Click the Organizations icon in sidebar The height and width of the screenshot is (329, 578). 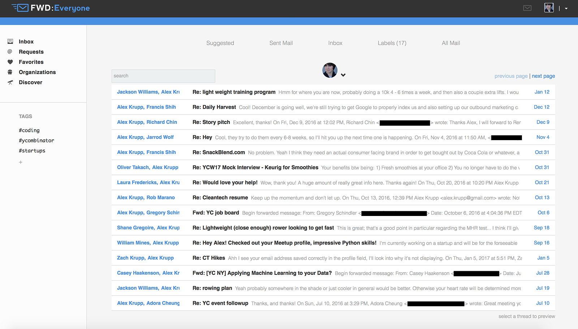coord(10,72)
